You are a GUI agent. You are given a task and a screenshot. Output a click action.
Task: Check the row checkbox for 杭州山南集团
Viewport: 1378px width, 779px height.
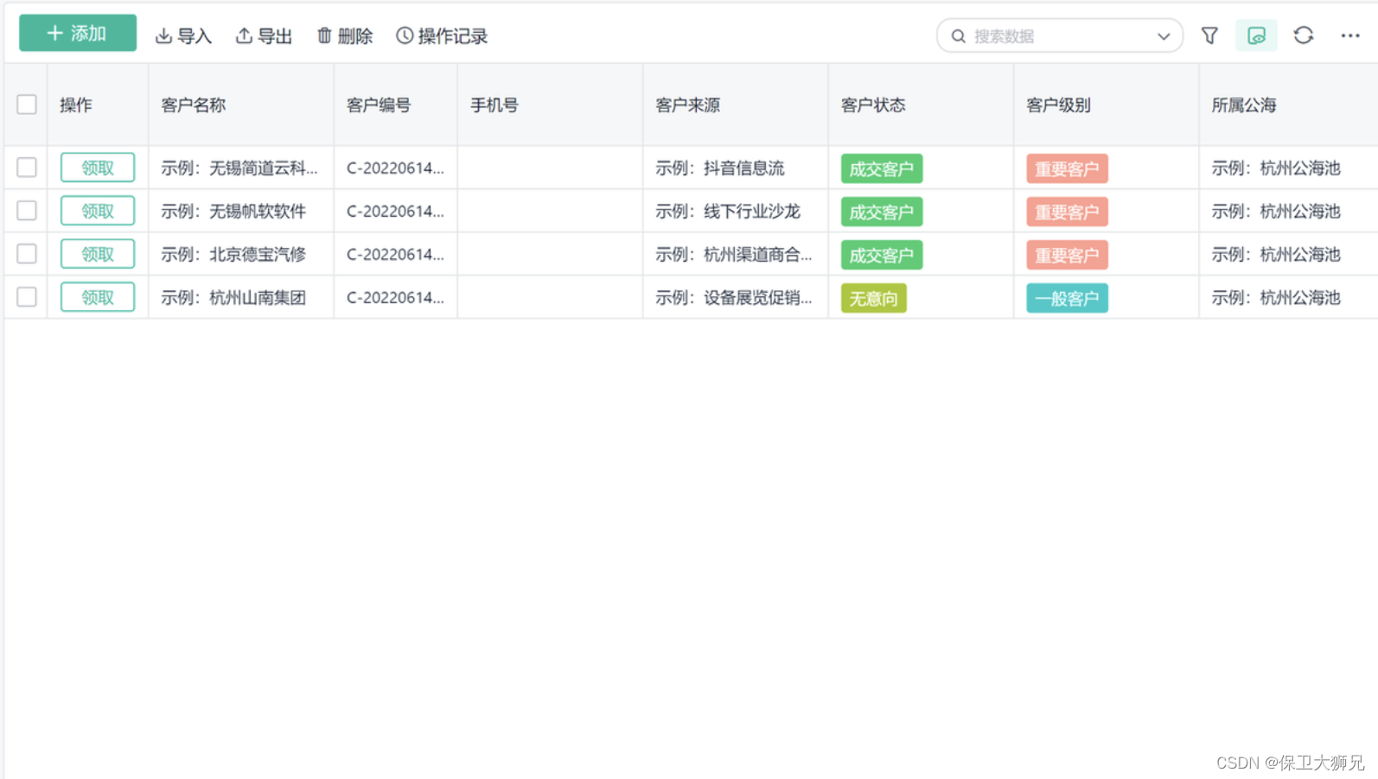point(27,297)
